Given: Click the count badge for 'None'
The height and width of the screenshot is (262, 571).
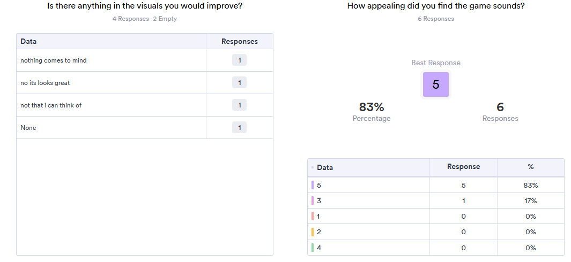Looking at the screenshot, I should click(239, 128).
